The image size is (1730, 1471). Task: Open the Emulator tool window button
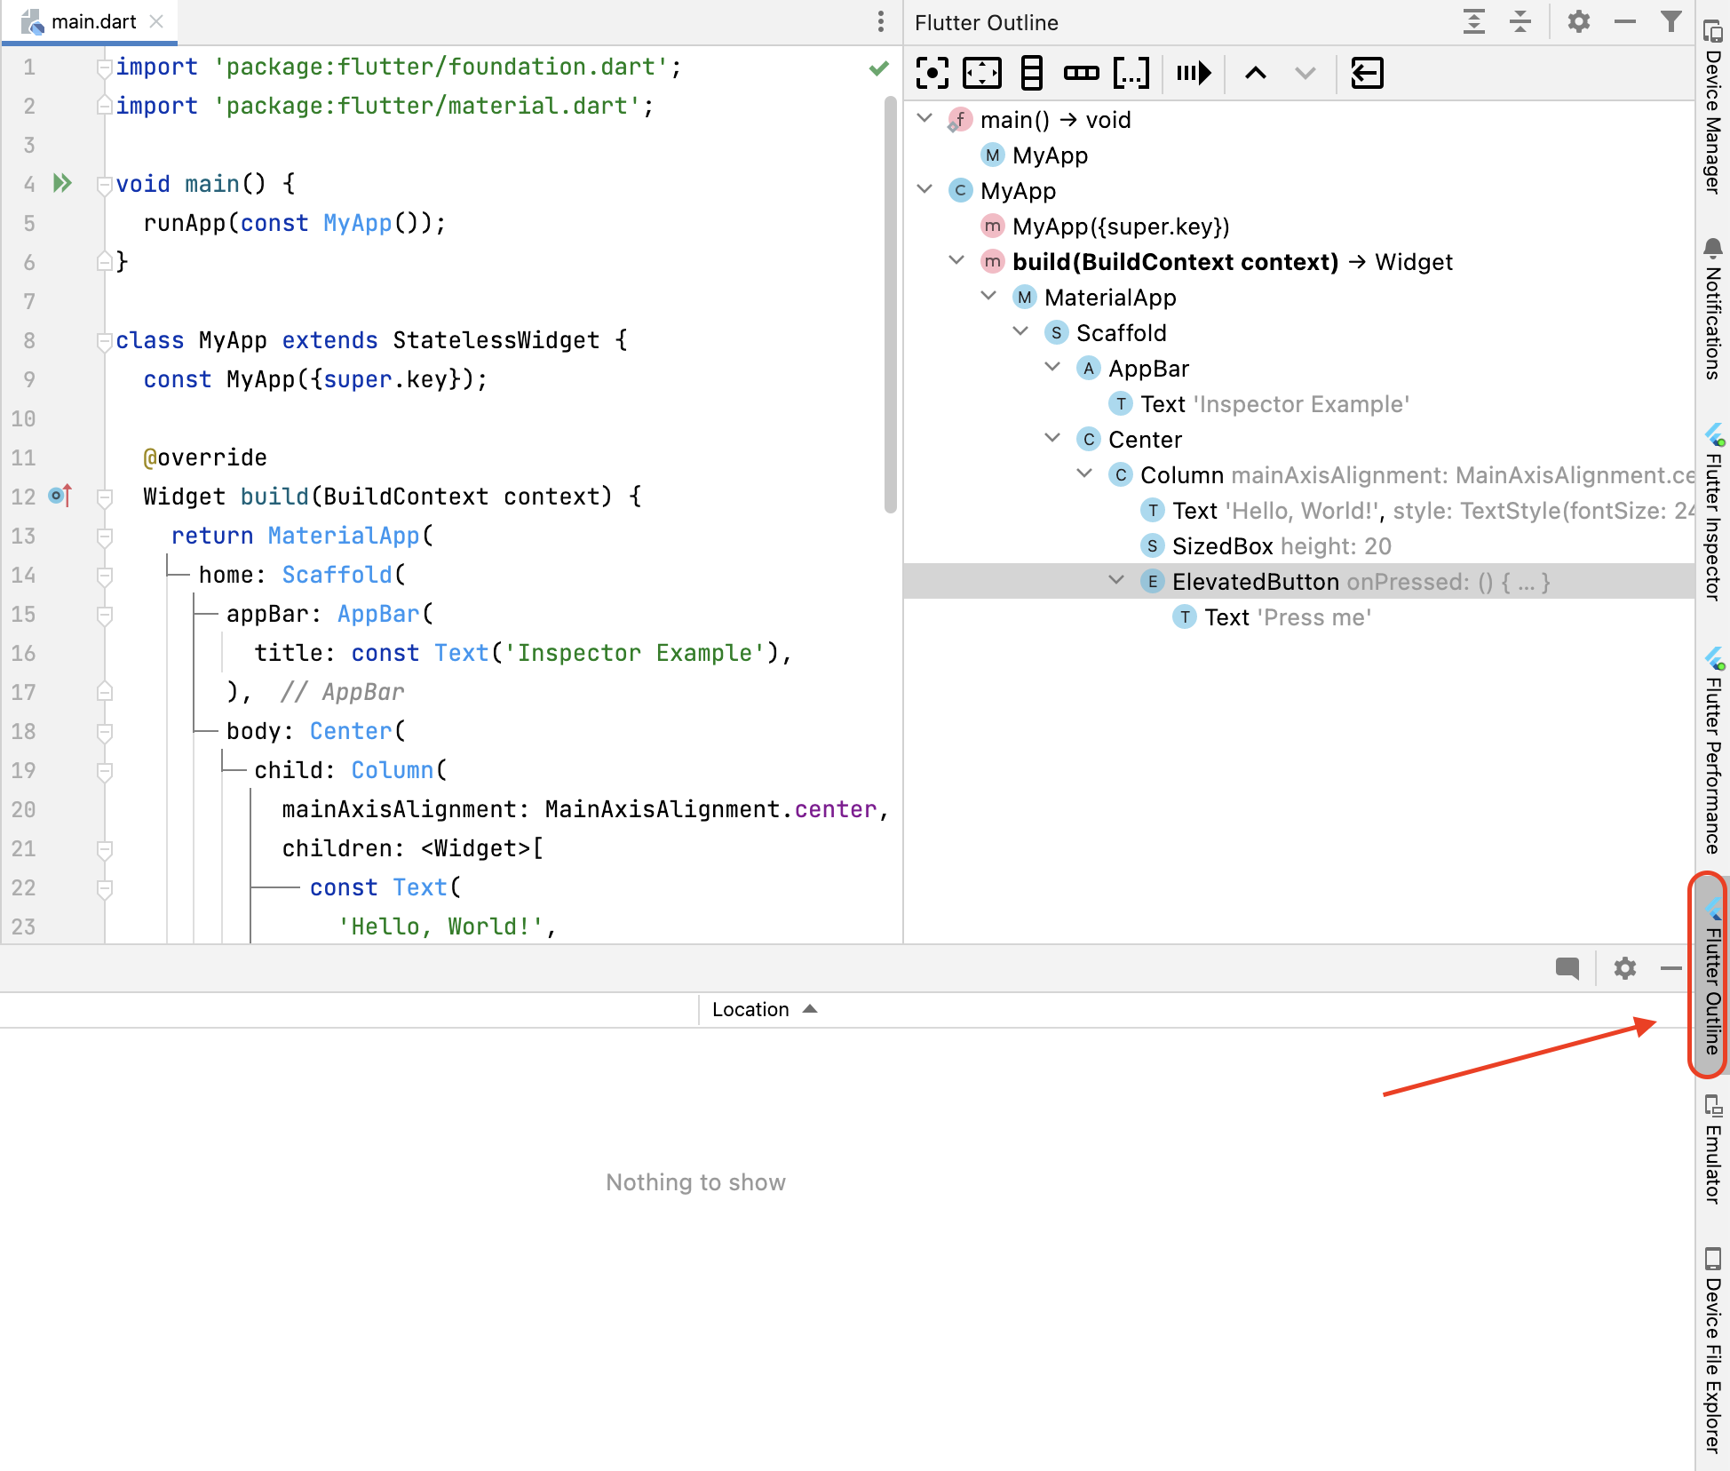click(x=1713, y=1150)
